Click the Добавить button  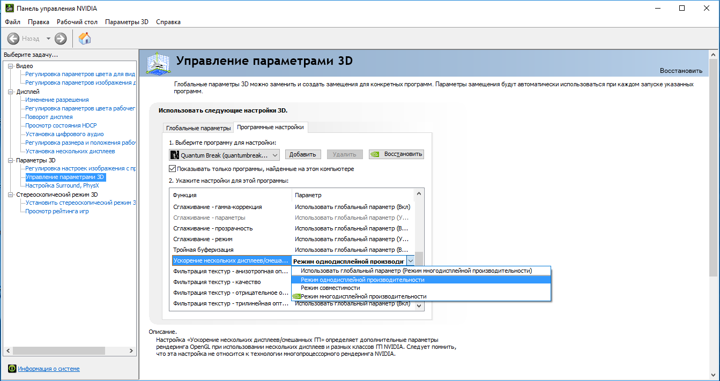tap(303, 154)
